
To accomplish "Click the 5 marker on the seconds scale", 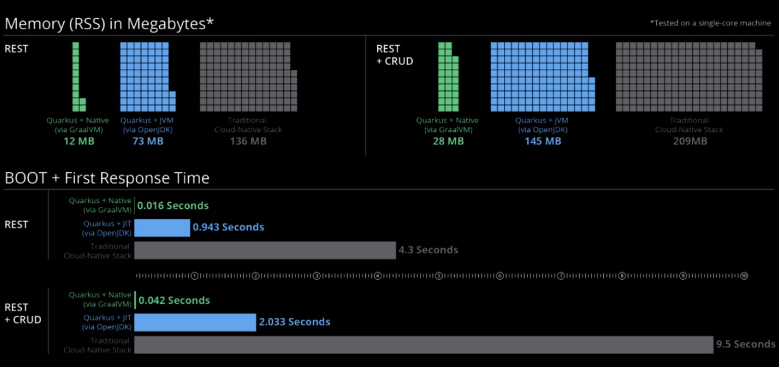I will click(x=438, y=276).
